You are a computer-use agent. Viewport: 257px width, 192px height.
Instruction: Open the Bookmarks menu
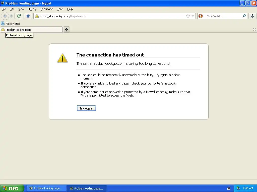pos(47,9)
